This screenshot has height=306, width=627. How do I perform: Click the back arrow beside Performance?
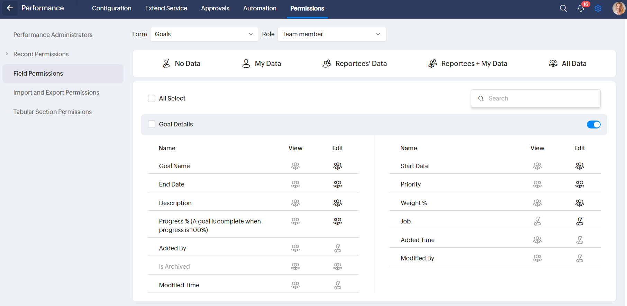point(10,8)
